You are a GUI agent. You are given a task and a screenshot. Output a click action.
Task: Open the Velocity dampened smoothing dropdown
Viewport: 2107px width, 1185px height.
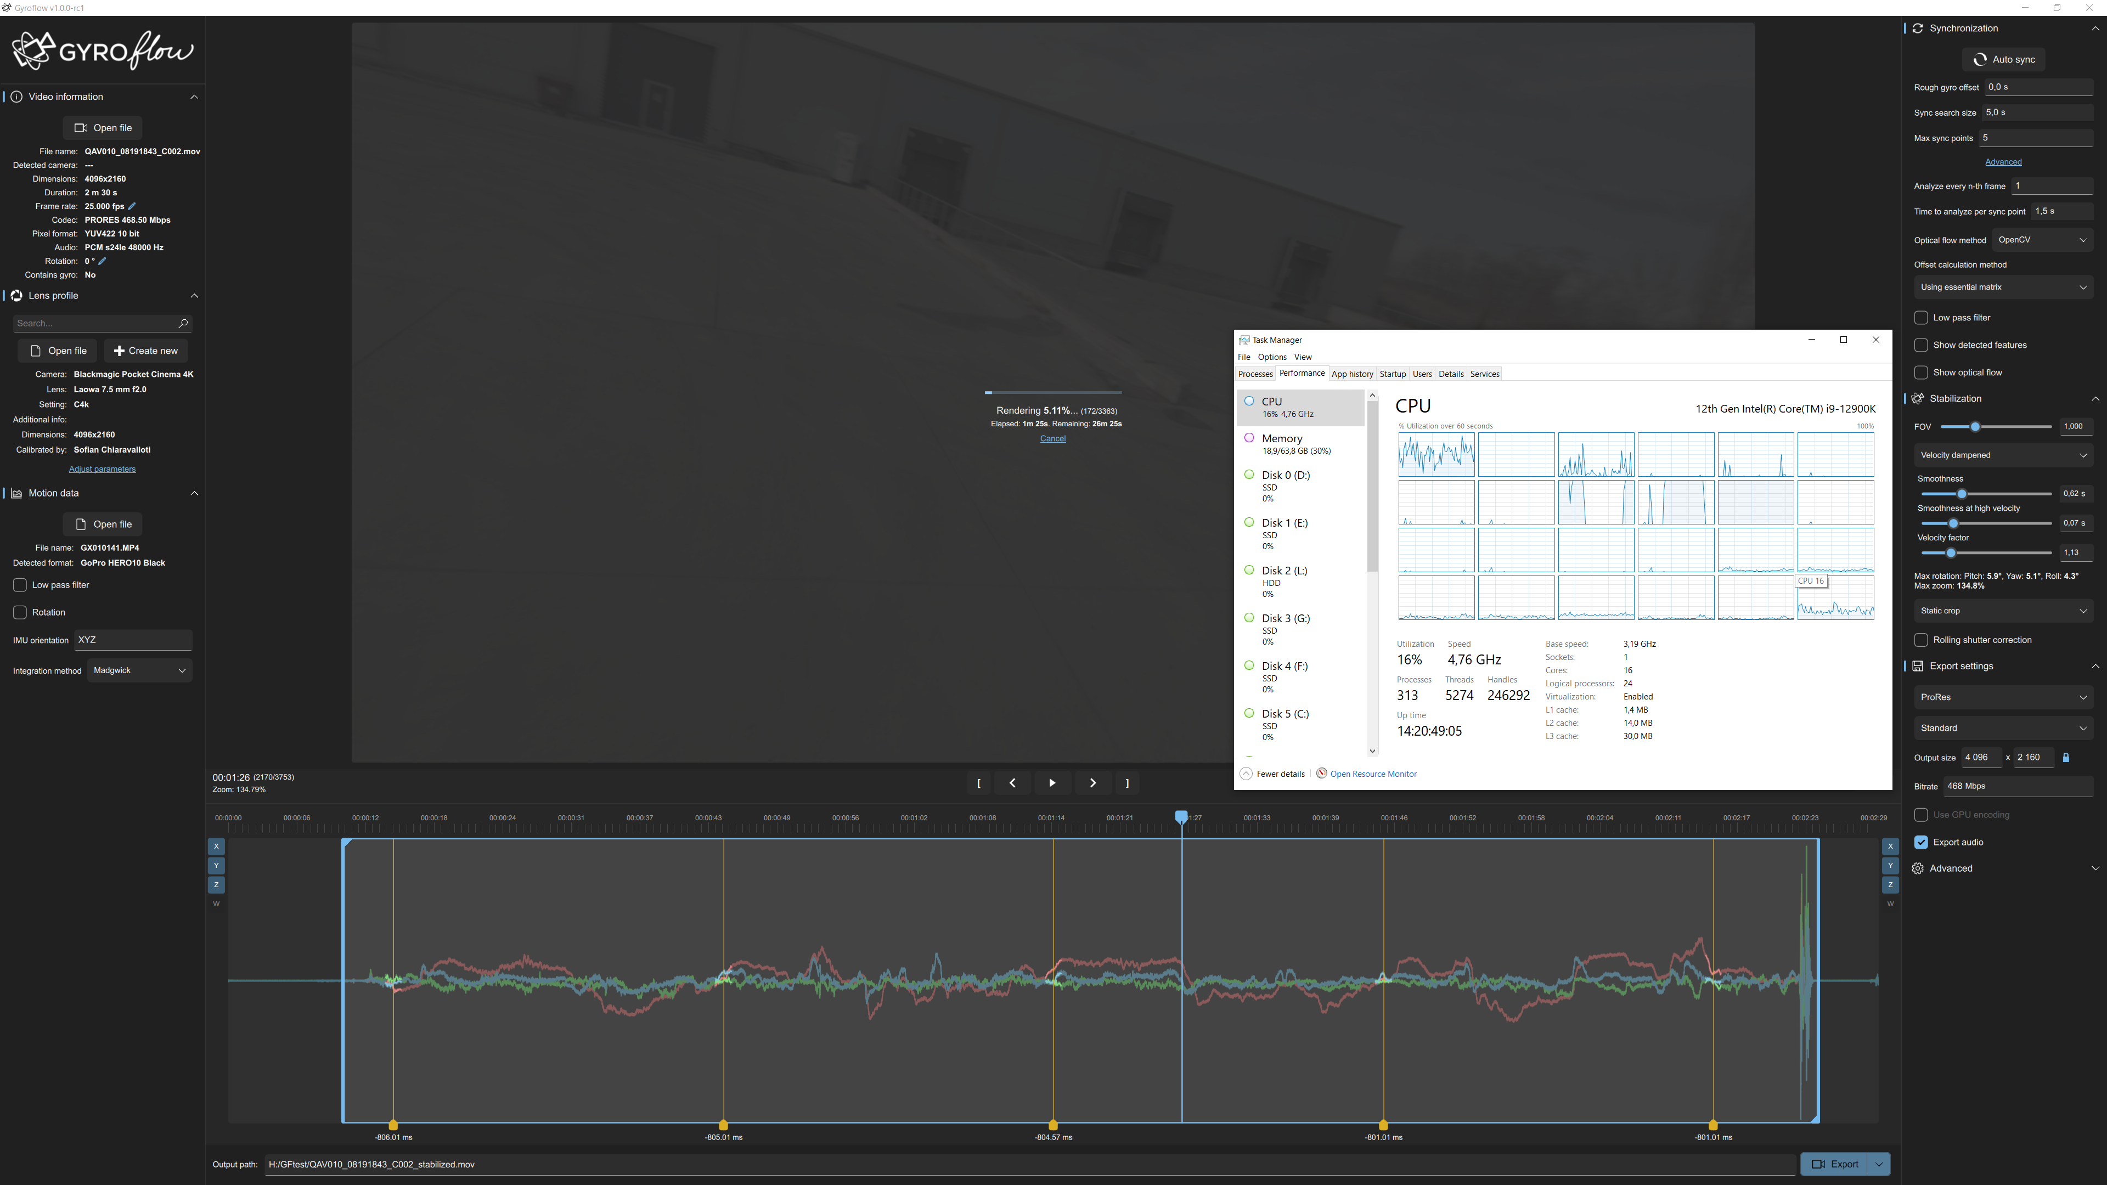coord(2003,455)
